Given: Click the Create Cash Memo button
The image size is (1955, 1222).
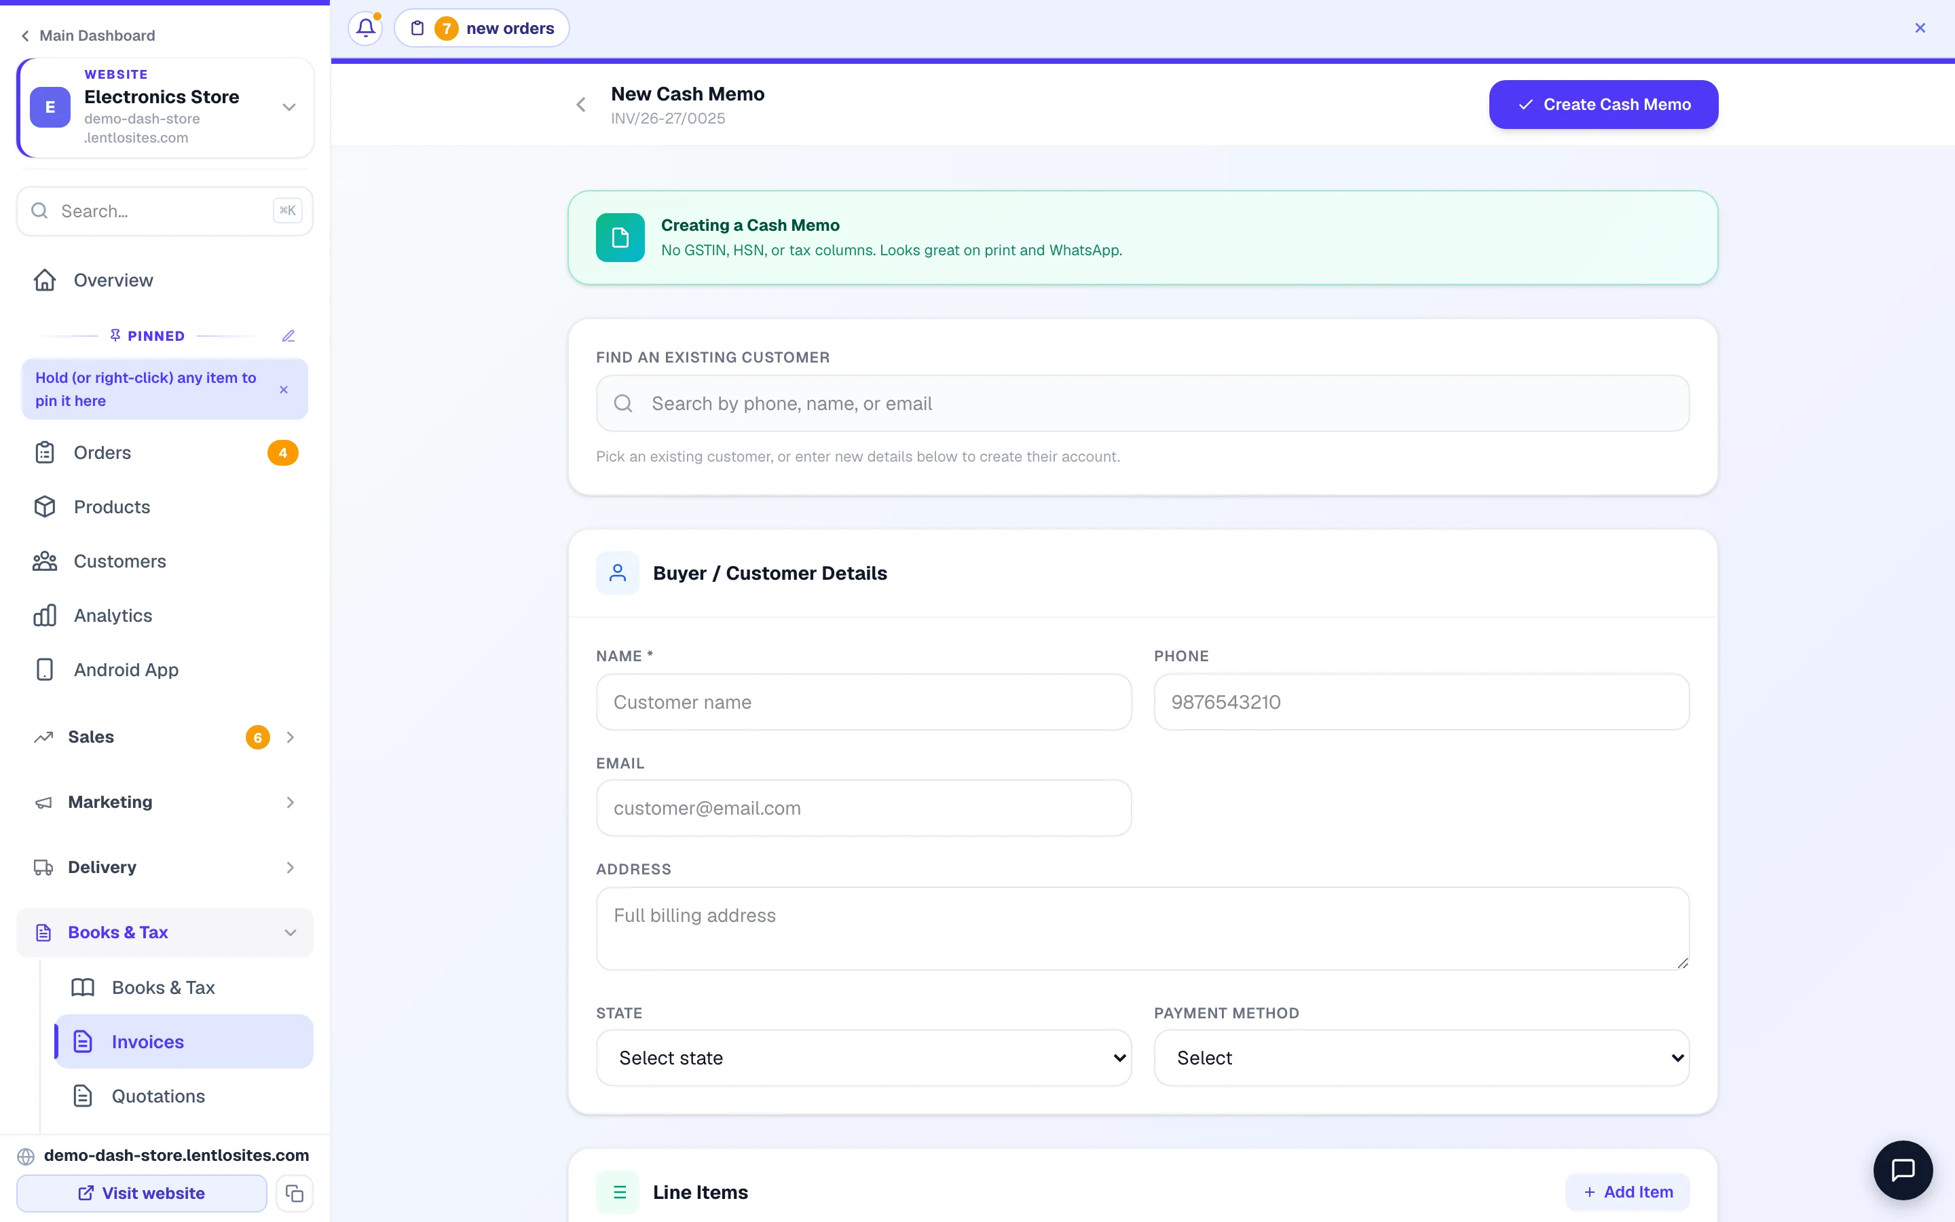Looking at the screenshot, I should (1603, 105).
